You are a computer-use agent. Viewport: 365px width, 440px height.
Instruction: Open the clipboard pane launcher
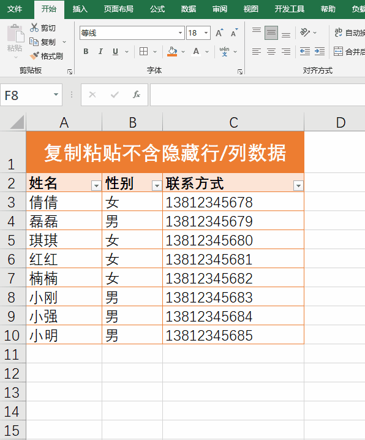point(70,72)
